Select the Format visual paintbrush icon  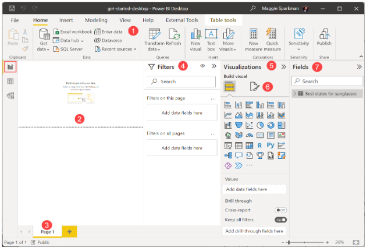pos(254,87)
